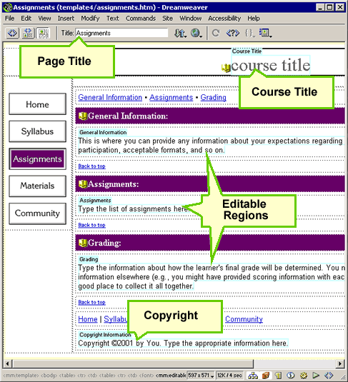Open the CSS Styles launcher icon
This screenshot has height=382, width=348.
(290, 376)
